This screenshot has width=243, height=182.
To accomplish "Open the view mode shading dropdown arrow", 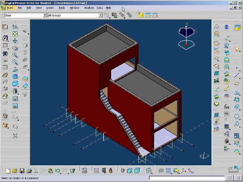I will (x=18, y=94).
